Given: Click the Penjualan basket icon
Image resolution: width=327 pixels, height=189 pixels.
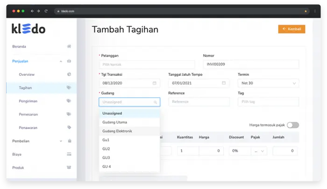Looking at the screenshot, I should (69, 61).
